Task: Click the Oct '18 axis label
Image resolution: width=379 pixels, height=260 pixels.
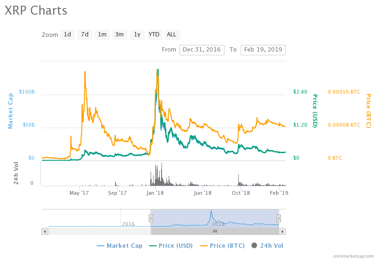Action: tap(241, 193)
